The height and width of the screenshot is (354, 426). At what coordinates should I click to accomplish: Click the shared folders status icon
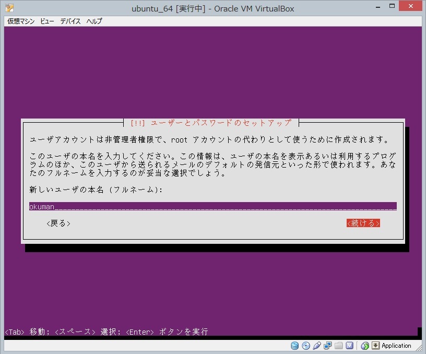[x=338, y=346]
